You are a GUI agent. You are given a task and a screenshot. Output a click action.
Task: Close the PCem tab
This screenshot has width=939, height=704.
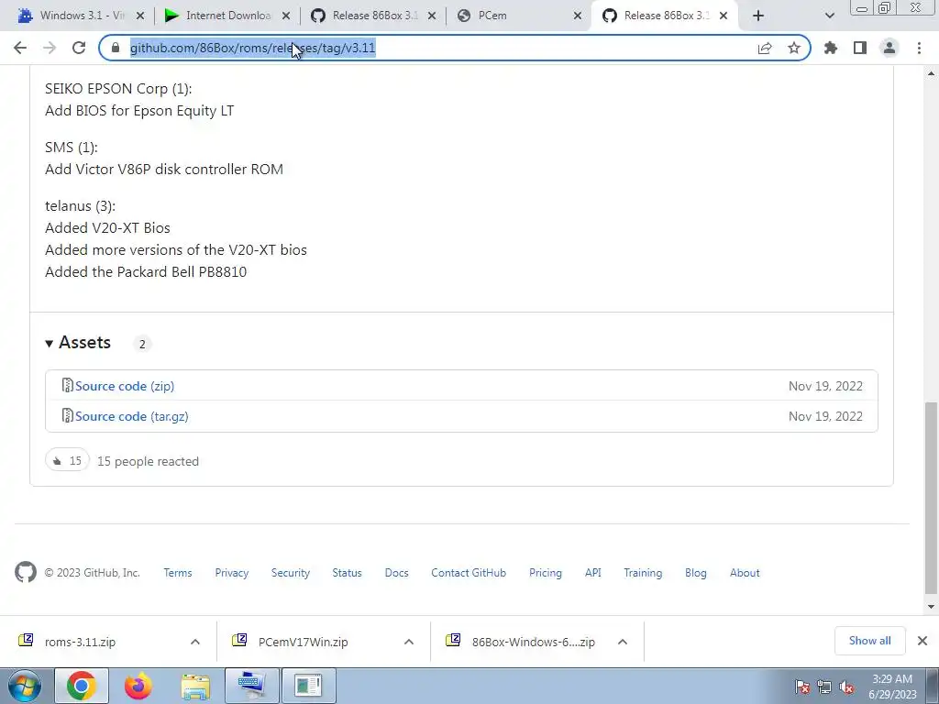[578, 16]
